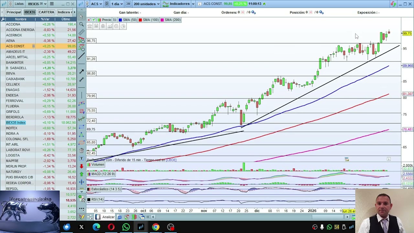
Task: Toggle the RSI (14) color box
Action: tap(89, 199)
